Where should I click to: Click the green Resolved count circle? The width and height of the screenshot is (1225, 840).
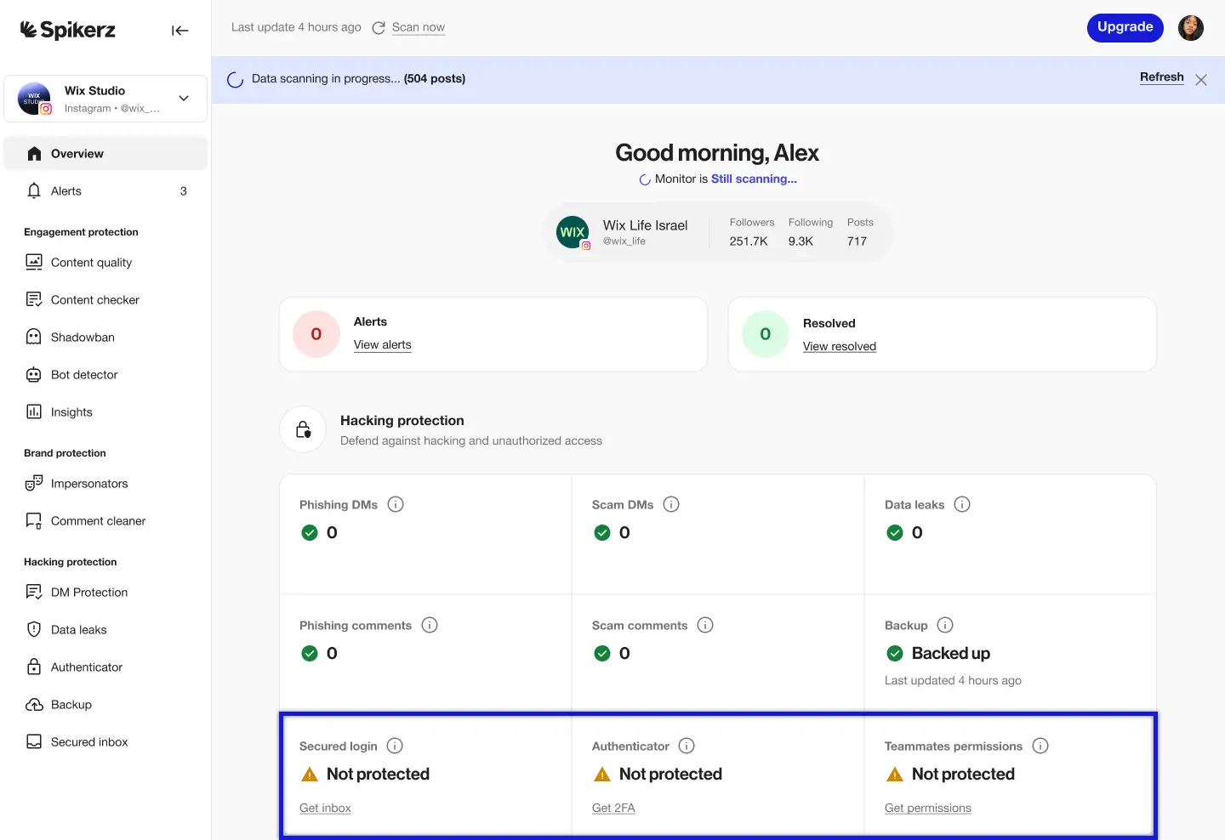(766, 334)
